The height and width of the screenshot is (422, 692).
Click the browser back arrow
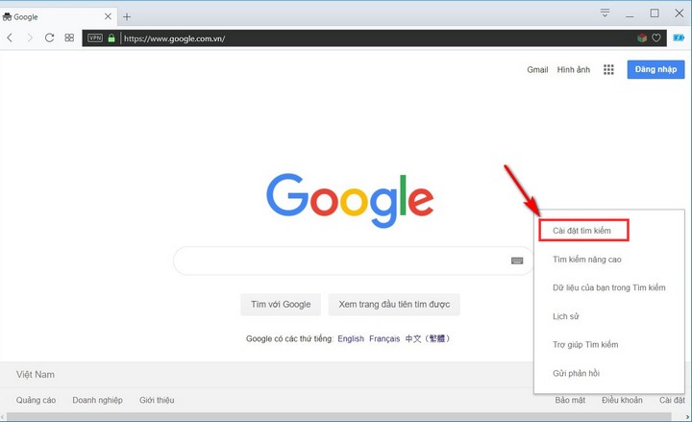10,37
